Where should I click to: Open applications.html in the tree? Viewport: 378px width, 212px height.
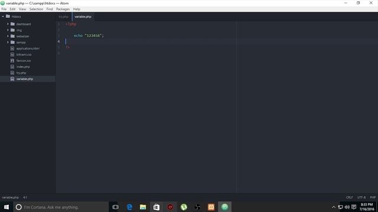(x=28, y=48)
